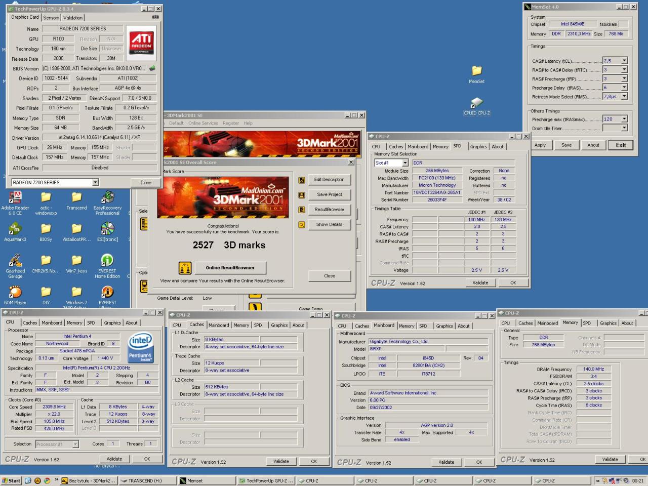The width and height of the screenshot is (648, 486).
Task: Select Mainboard tab in CPU-Z SPD window
Action: pos(418,147)
